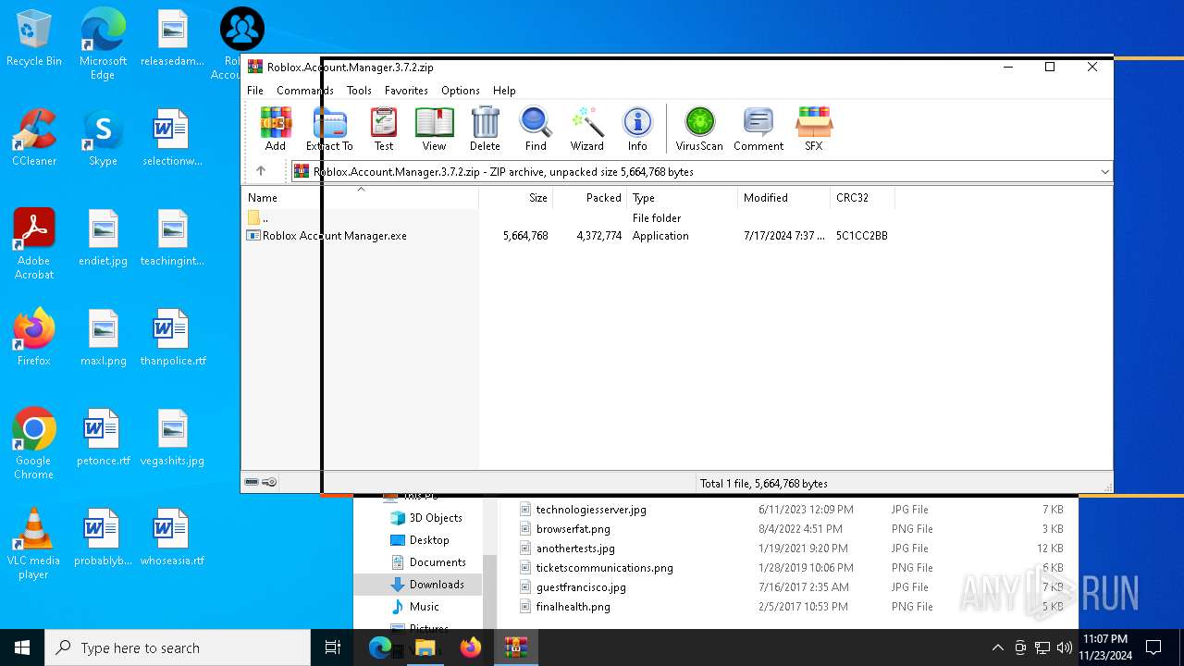The image size is (1184, 666).
Task: Select guestfrancisco.jpg in Explorer list
Action: tap(573, 587)
